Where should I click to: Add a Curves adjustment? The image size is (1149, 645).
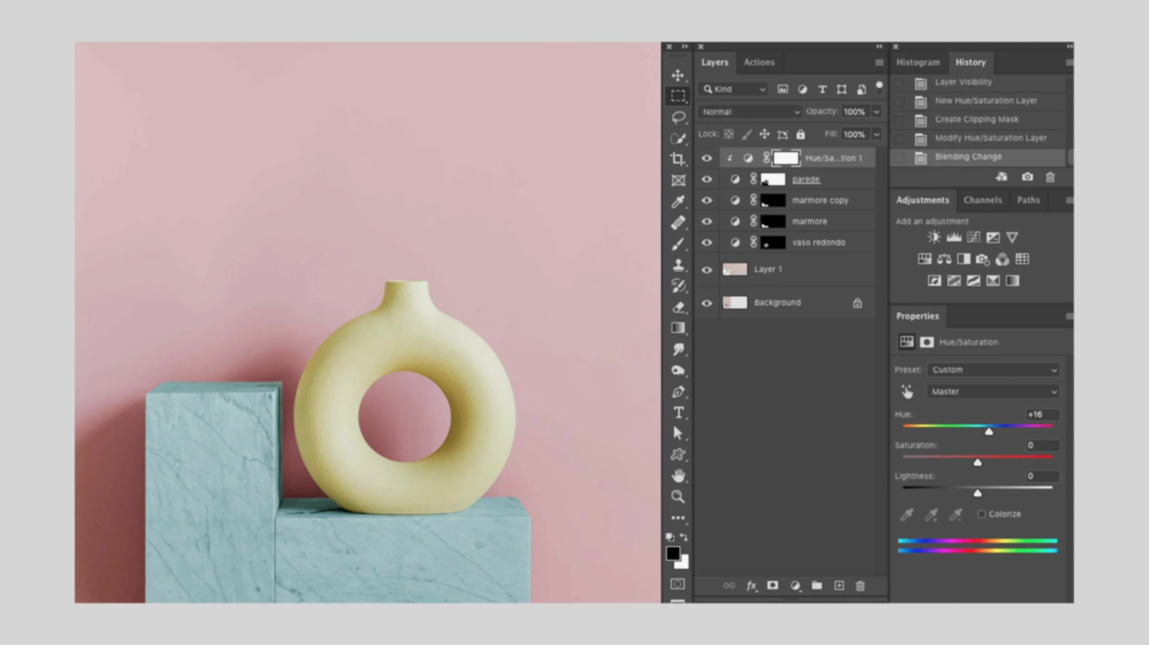click(x=973, y=237)
